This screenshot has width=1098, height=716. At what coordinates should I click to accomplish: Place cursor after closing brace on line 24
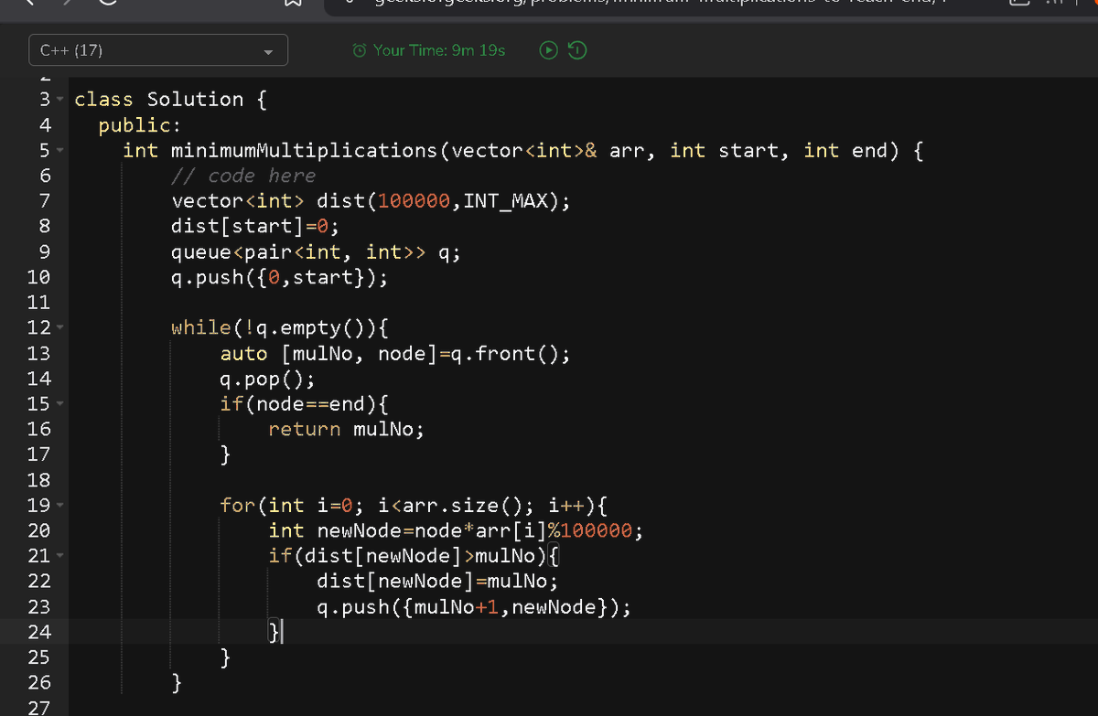pos(280,632)
